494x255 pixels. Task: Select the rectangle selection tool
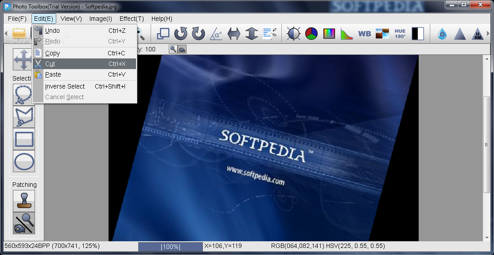[23, 139]
